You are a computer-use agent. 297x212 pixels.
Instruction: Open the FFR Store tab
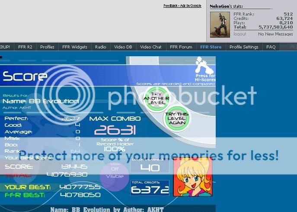coord(211,47)
